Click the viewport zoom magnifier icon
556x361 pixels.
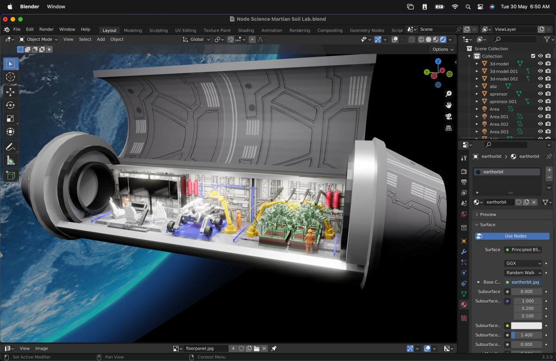pyautogui.click(x=449, y=94)
